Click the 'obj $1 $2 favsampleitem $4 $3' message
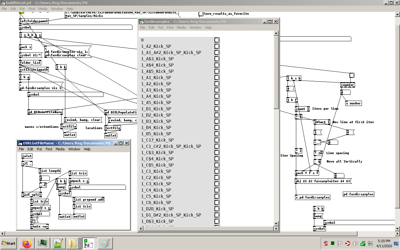The height and width of the screenshot is (250, 400). coord(324,181)
